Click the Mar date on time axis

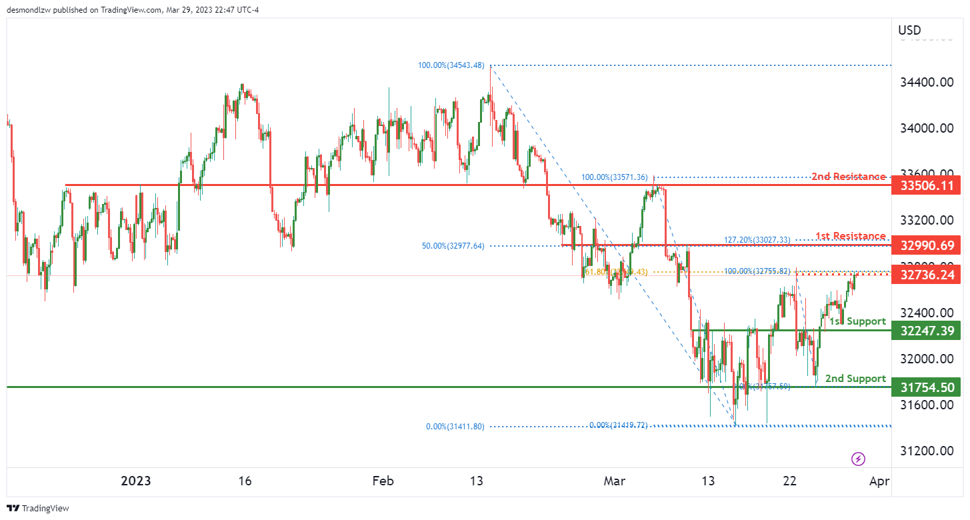(614, 481)
